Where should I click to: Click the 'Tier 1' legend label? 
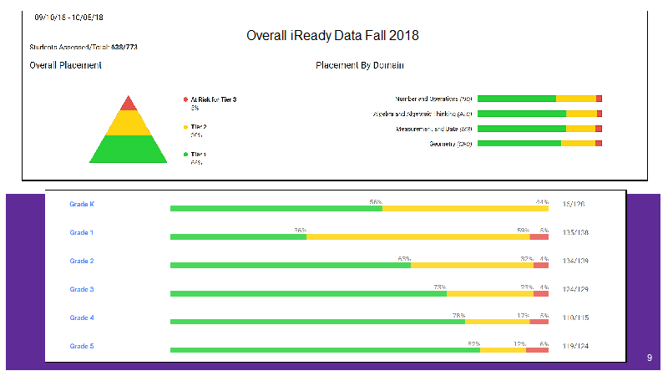199,155
